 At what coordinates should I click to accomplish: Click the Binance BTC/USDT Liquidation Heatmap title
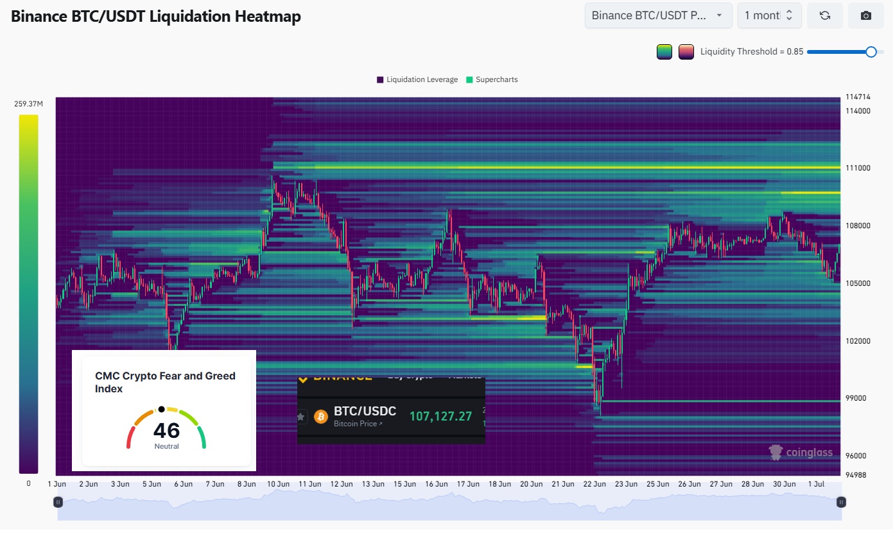point(156,17)
